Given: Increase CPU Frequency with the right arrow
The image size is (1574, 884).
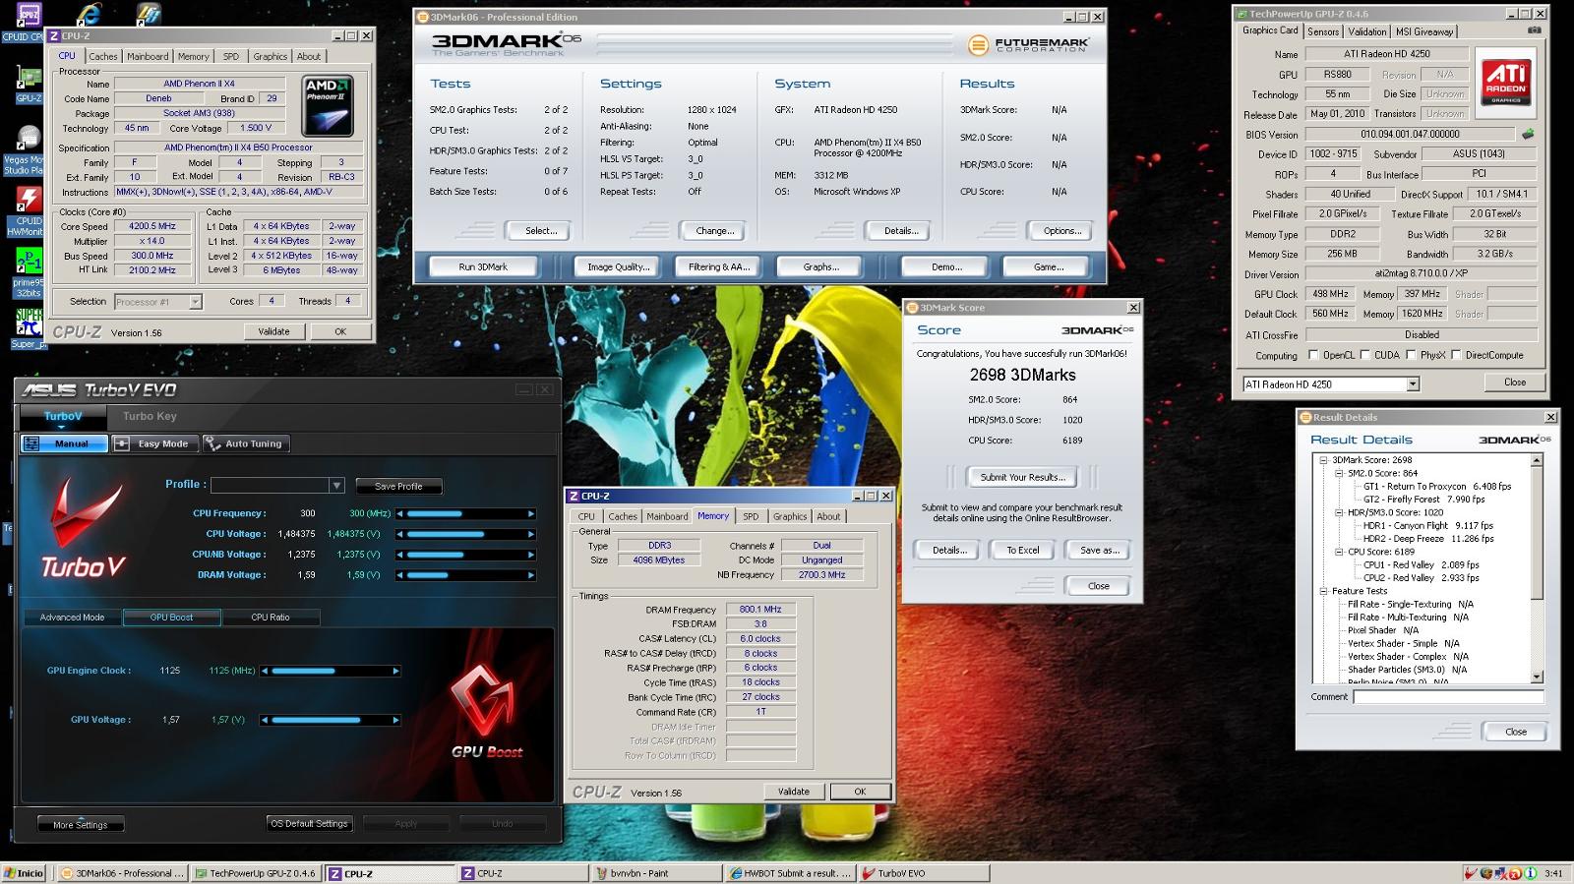Looking at the screenshot, I should (531, 513).
